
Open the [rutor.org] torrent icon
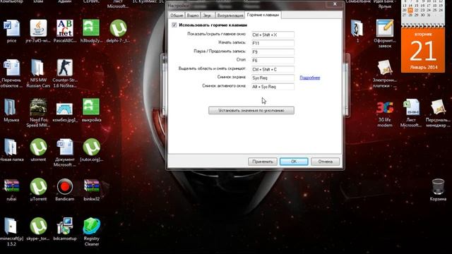[91, 147]
